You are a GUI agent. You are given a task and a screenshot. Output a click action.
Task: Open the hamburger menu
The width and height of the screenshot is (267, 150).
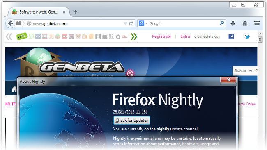click(257, 23)
